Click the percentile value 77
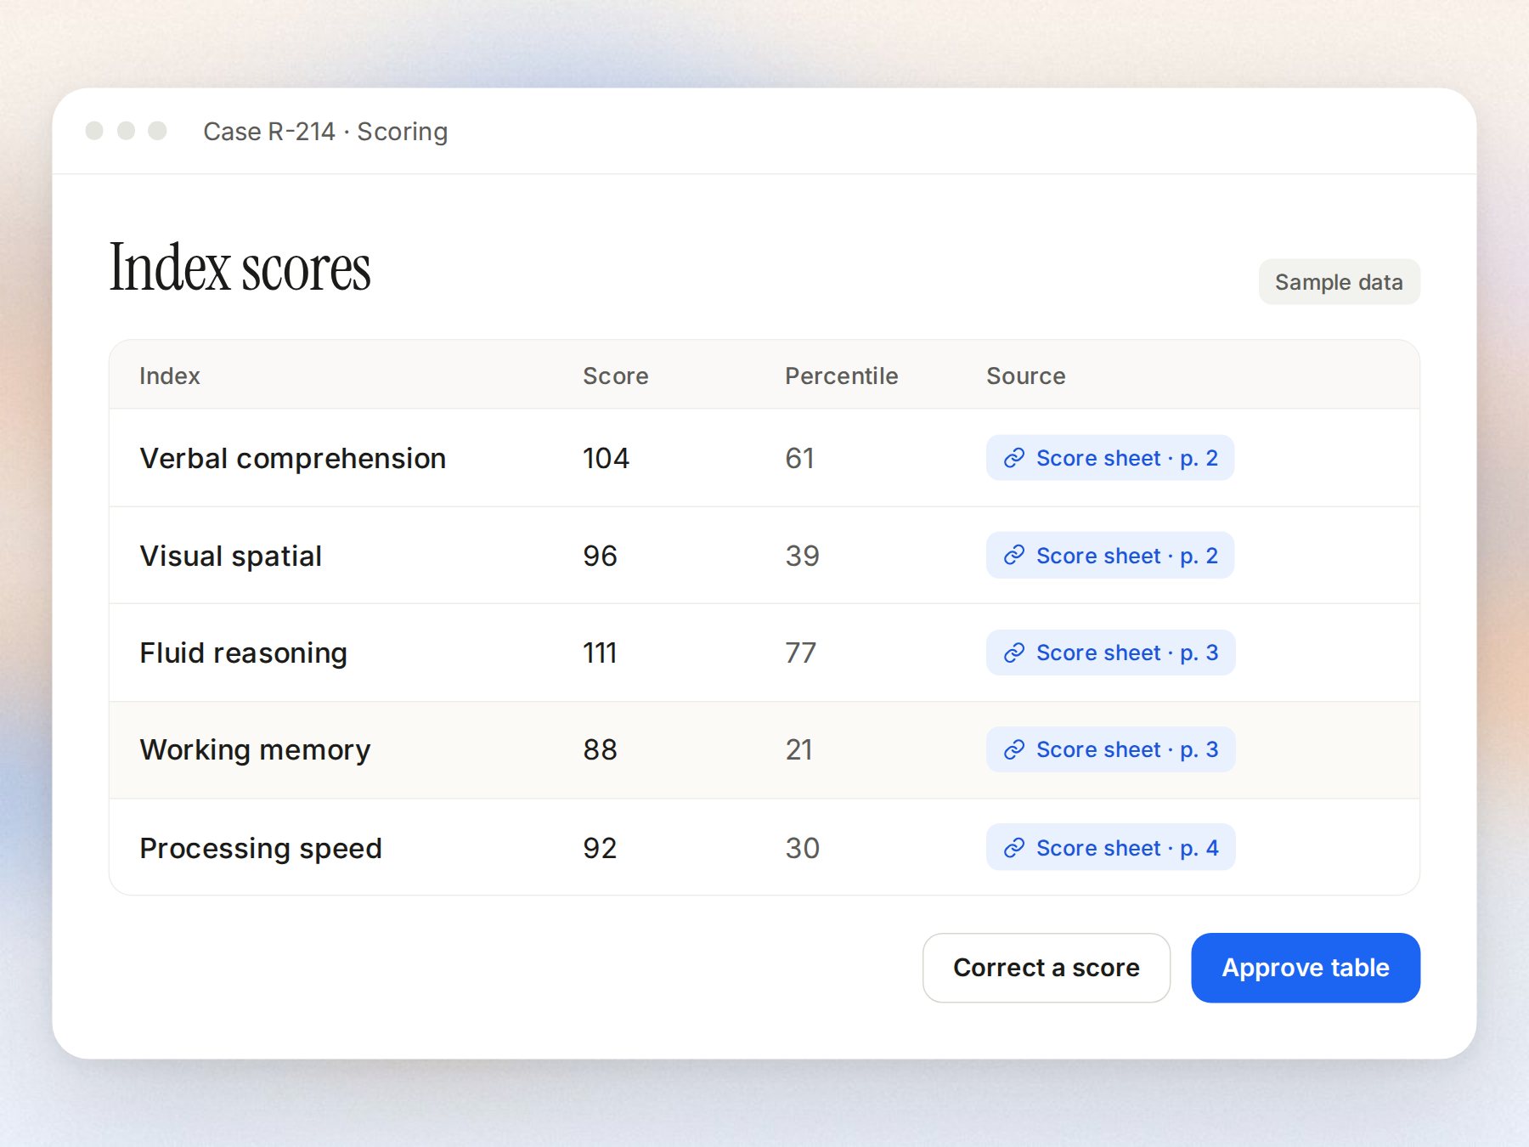The image size is (1529, 1147). click(800, 653)
